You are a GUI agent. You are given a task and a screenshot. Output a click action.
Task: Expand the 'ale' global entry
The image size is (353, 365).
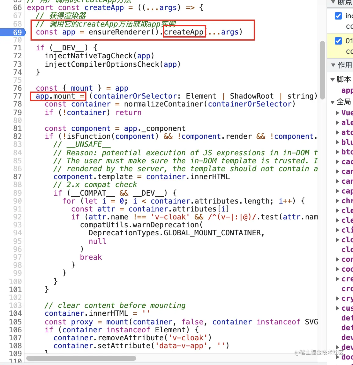[x=337, y=123]
